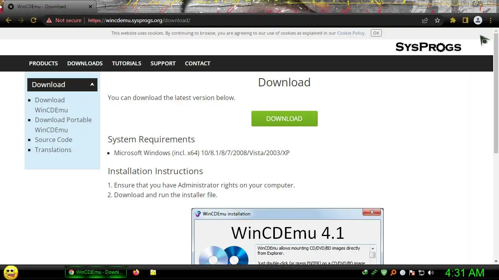Viewport: 499px width, 280px height.
Task: Share this page via the share icon
Action: tap(425, 20)
